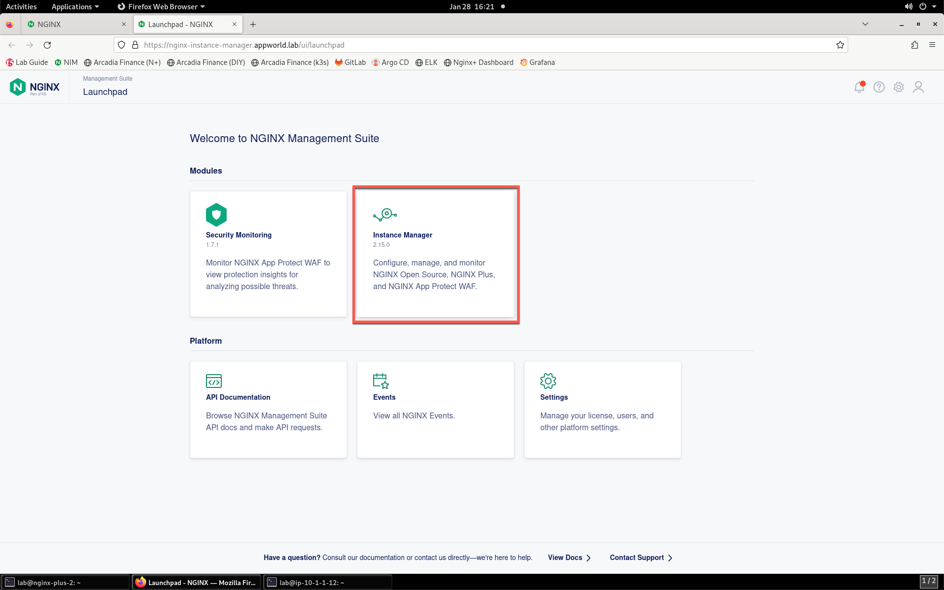Open the Nginx+ Dashboard bookmark
The width and height of the screenshot is (944, 590).
478,62
